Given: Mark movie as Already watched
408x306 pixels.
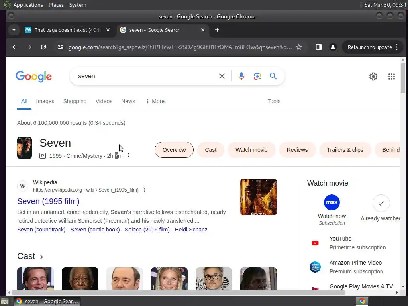Looking at the screenshot, I should 381,203.
